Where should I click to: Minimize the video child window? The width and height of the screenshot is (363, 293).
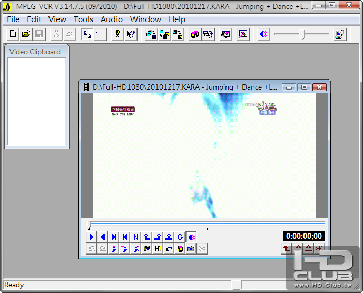pos(289,87)
